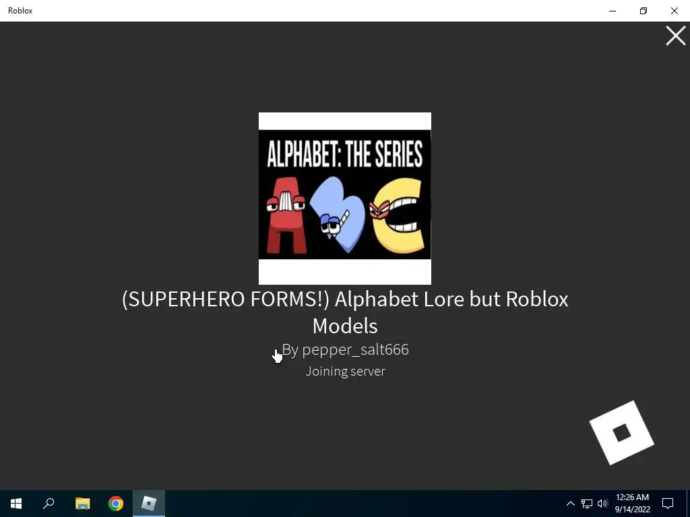Image resolution: width=690 pixels, height=517 pixels.
Task: Open the volume speaker tray icon
Action: click(602, 504)
